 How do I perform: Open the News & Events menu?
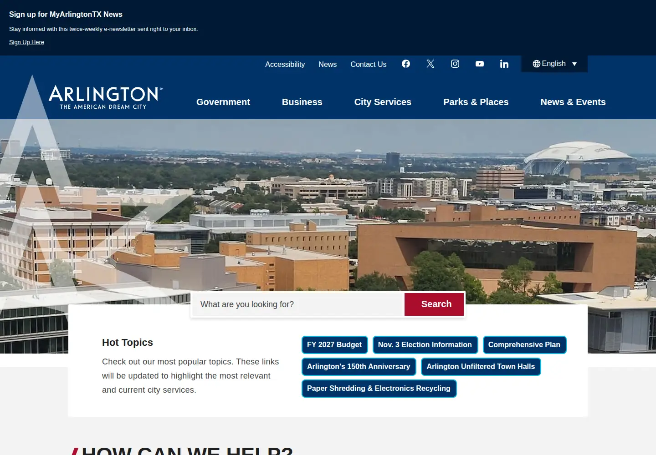(x=573, y=102)
